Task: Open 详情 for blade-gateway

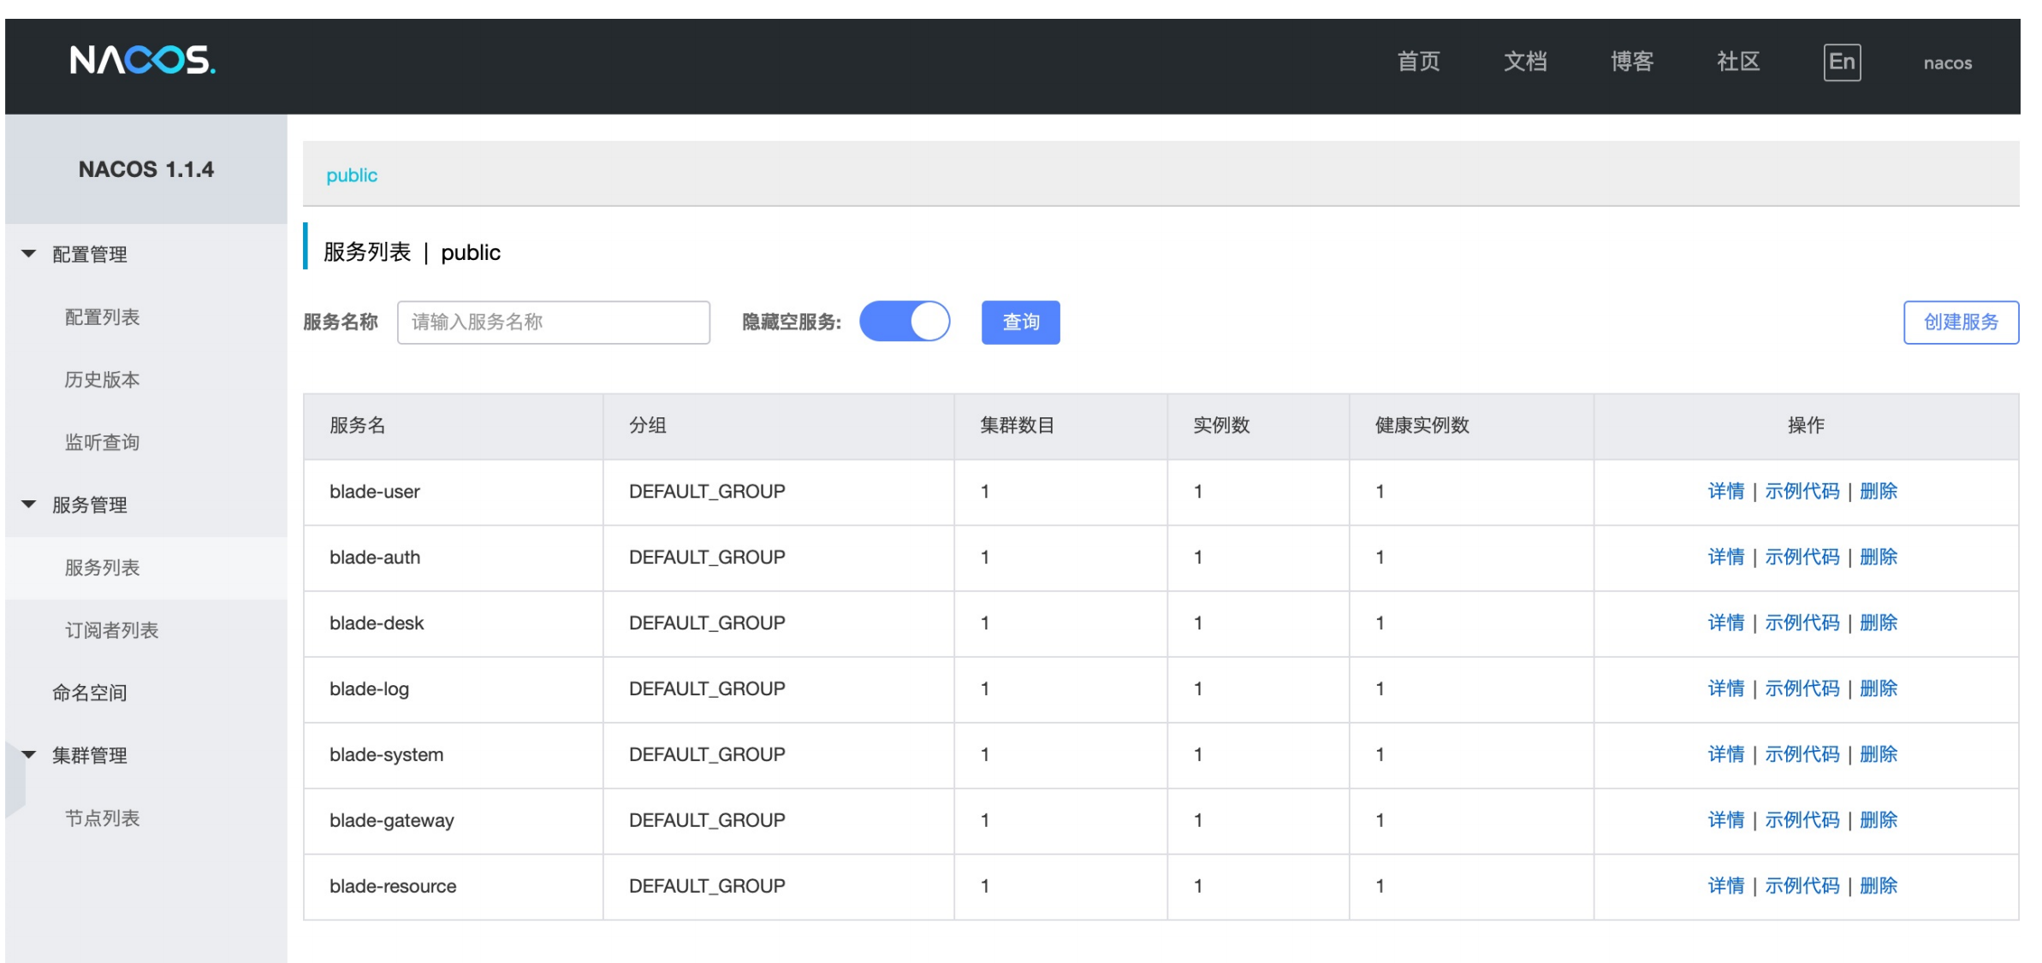Action: (x=1725, y=821)
